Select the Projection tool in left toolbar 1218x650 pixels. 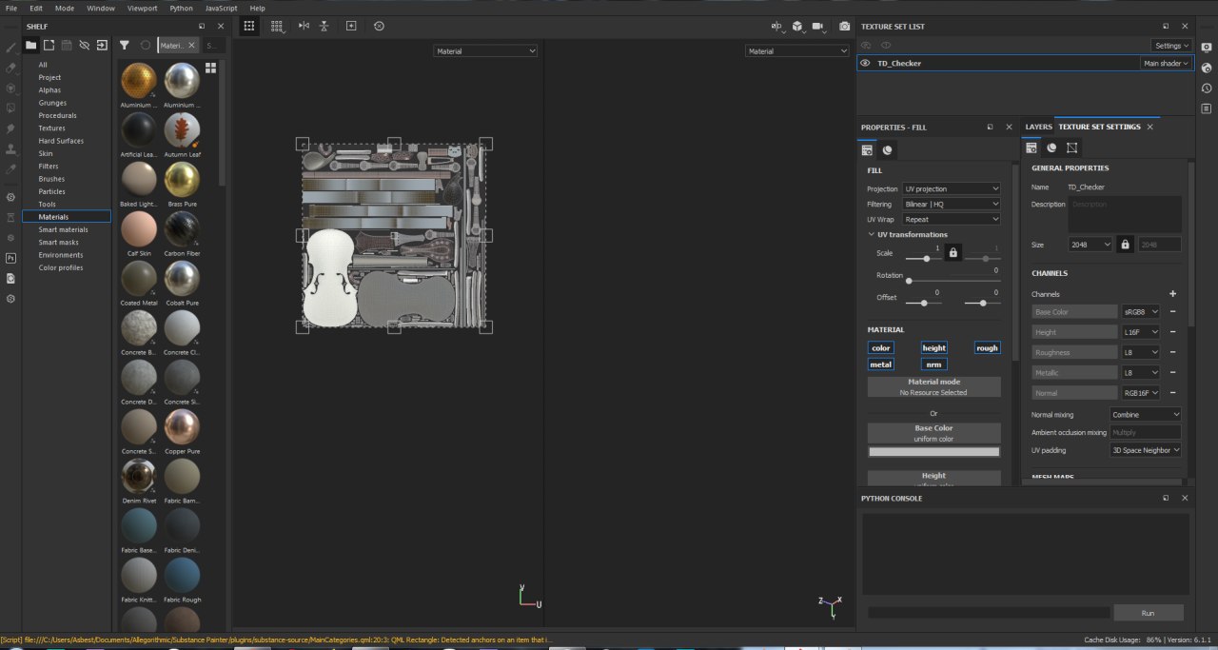[x=11, y=88]
